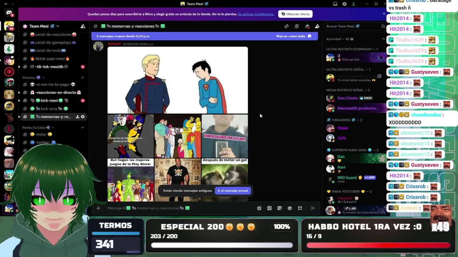
Task: Select server icon with 14 notification badge
Action: [9, 26]
